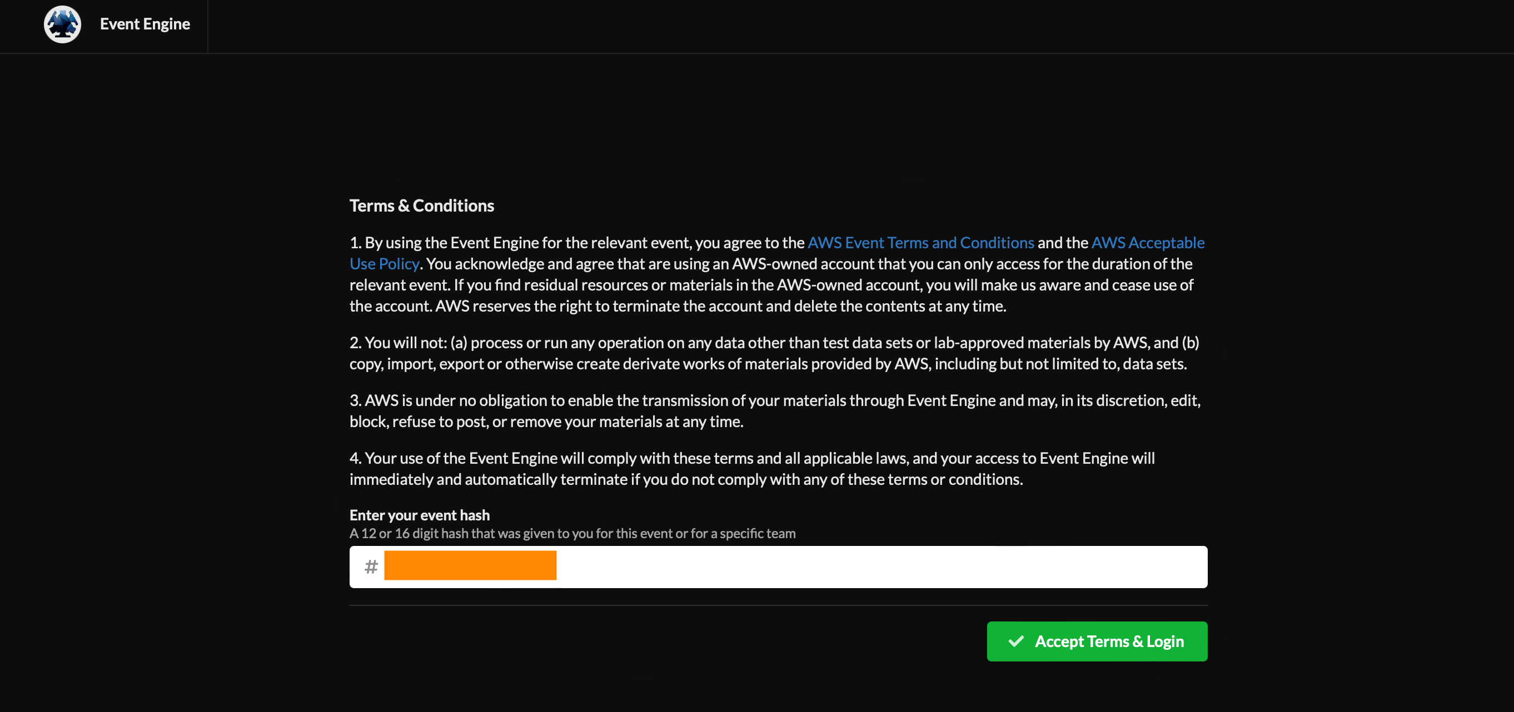The image size is (1514, 712).
Task: Click the Enter your event hash label
Action: [419, 515]
